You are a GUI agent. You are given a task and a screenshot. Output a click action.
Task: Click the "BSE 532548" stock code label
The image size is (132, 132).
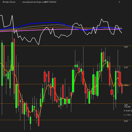(51, 2)
